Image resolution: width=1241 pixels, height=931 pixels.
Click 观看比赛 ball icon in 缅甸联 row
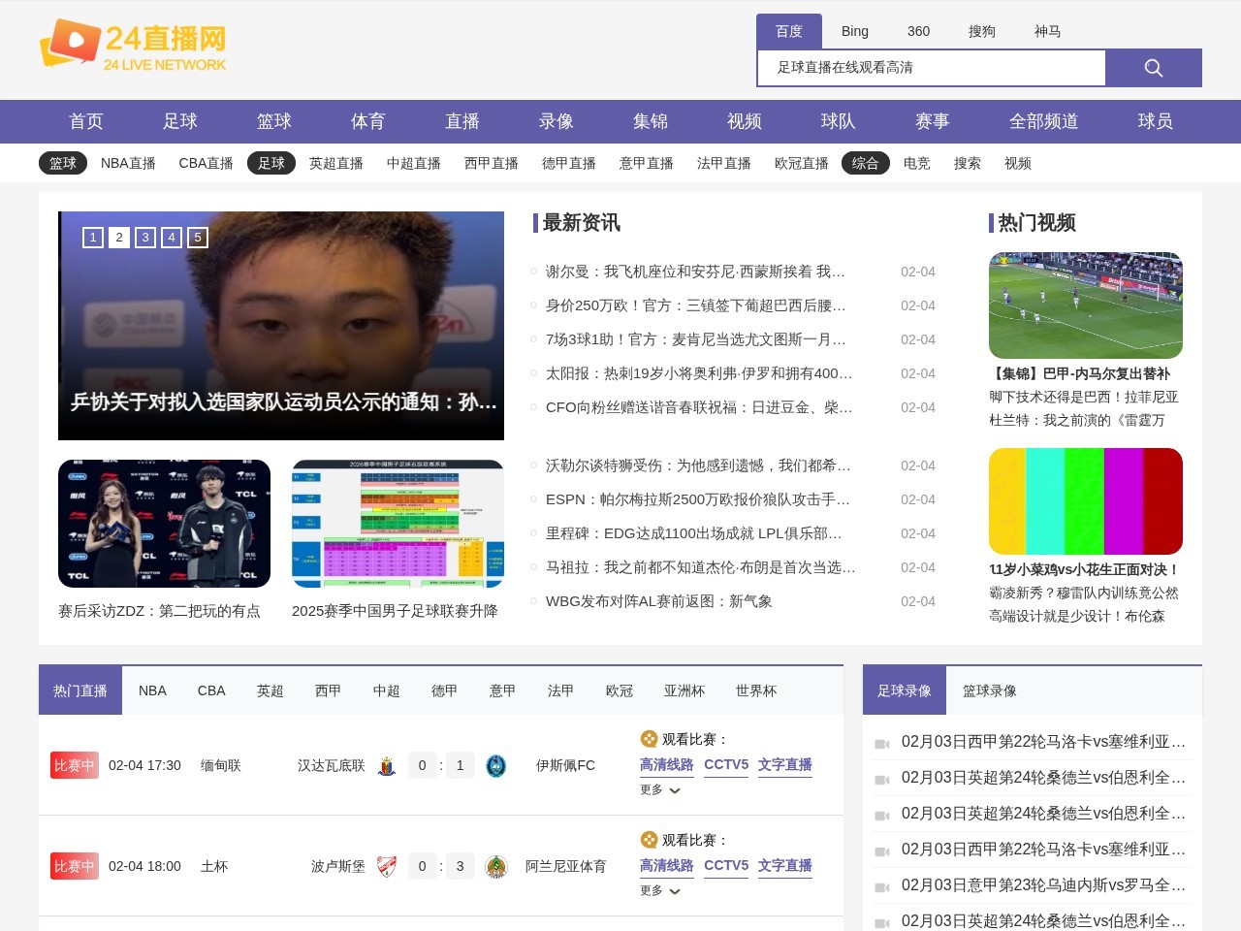pos(649,739)
